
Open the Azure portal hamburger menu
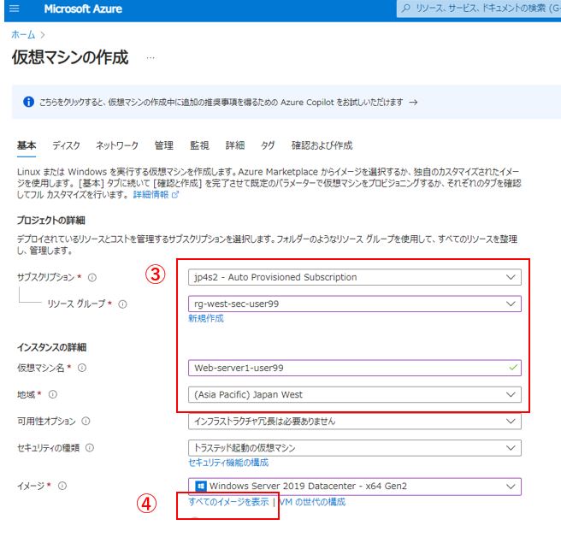(x=14, y=9)
